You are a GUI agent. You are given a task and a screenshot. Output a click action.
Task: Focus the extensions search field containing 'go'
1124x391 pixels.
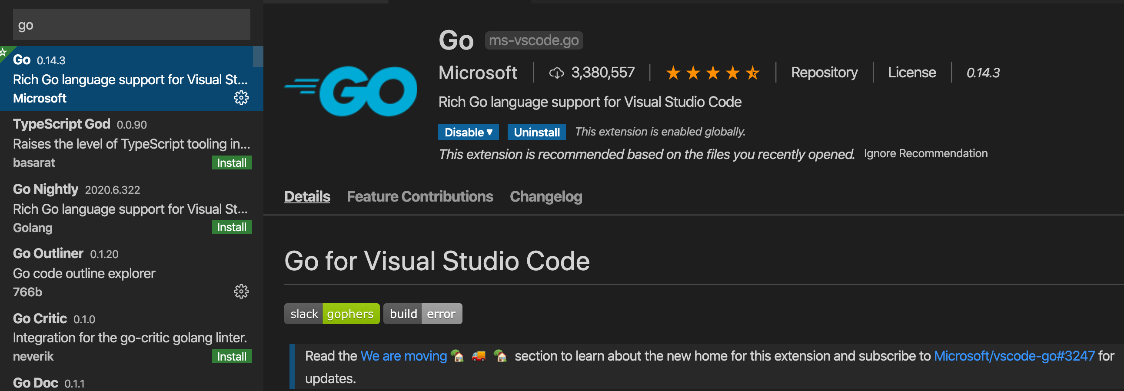[x=131, y=25]
